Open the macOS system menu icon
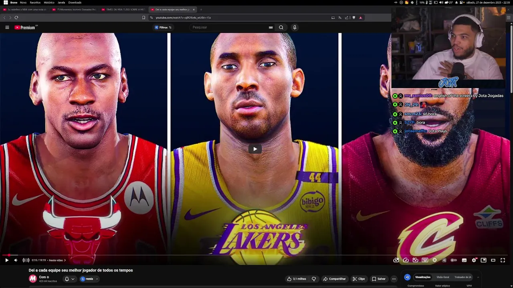 click(5, 2)
